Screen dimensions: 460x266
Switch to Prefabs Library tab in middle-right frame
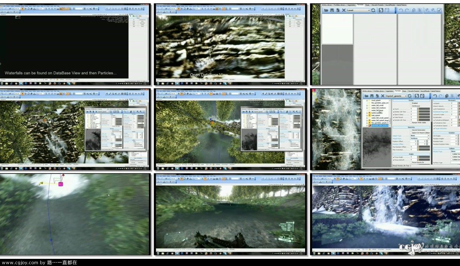(379, 91)
